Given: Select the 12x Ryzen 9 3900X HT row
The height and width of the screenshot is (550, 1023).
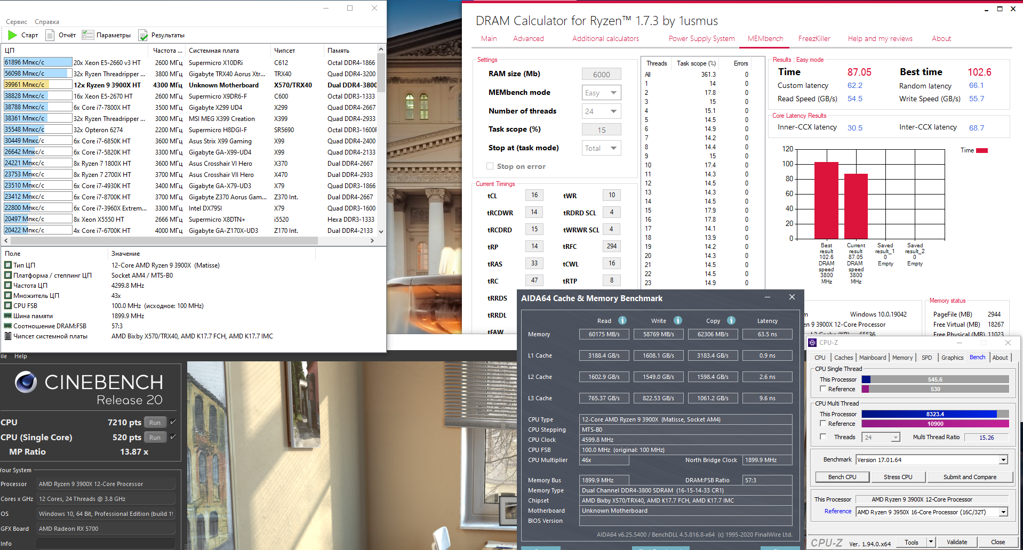Looking at the screenshot, I should pos(189,85).
